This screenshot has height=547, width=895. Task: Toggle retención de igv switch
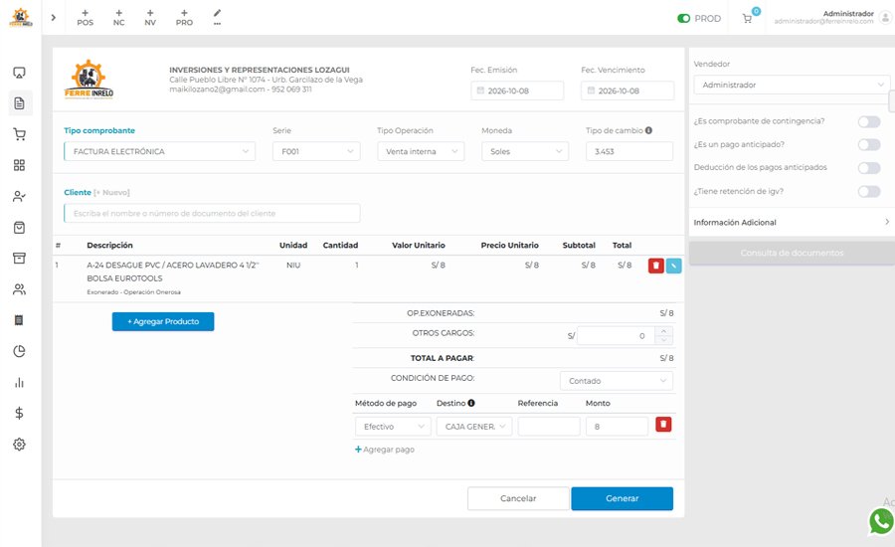pyautogui.click(x=869, y=191)
